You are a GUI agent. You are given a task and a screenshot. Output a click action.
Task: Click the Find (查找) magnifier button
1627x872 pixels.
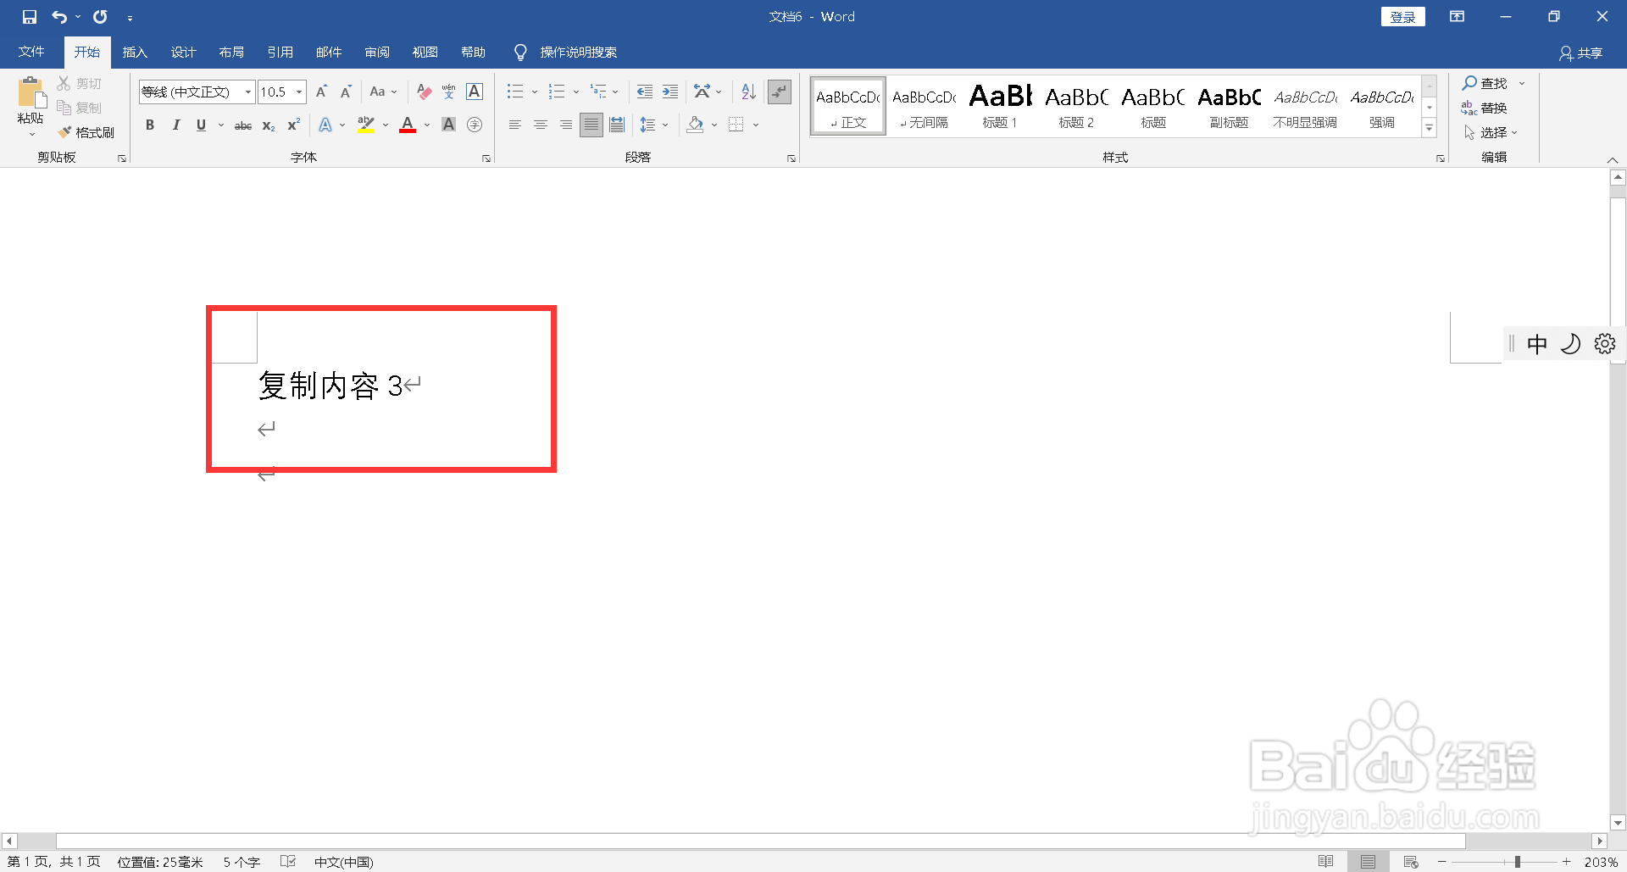coord(1485,83)
